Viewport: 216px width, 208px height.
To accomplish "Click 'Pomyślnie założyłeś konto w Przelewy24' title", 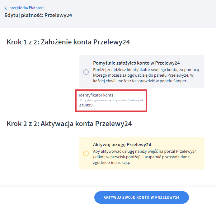I will click(136, 63).
